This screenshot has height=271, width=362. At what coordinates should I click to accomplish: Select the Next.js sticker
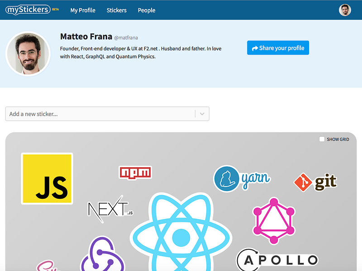point(110,209)
